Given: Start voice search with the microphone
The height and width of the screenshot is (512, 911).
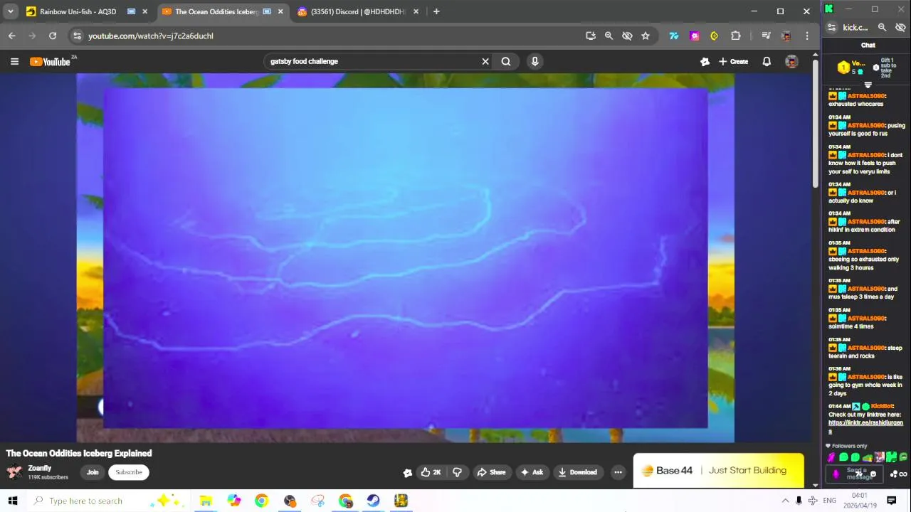Looking at the screenshot, I should [535, 61].
